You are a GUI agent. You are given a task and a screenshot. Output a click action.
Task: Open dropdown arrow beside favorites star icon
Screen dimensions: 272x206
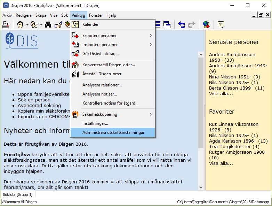coord(41,25)
